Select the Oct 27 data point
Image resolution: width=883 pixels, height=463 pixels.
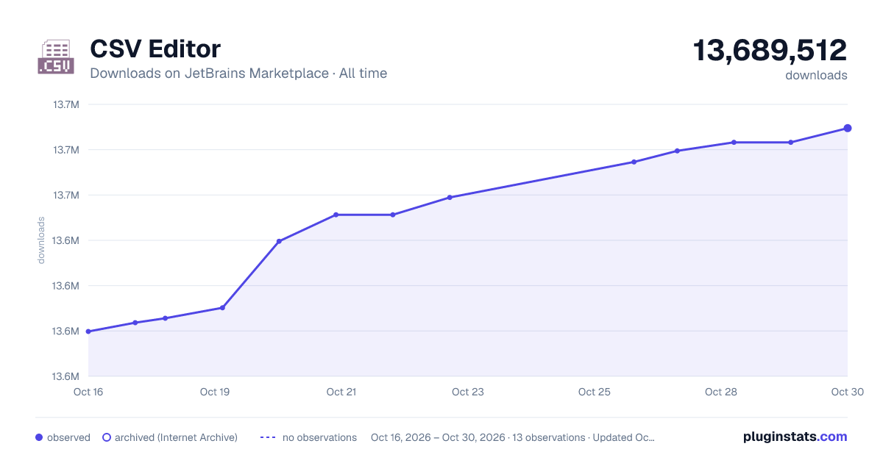(677, 151)
